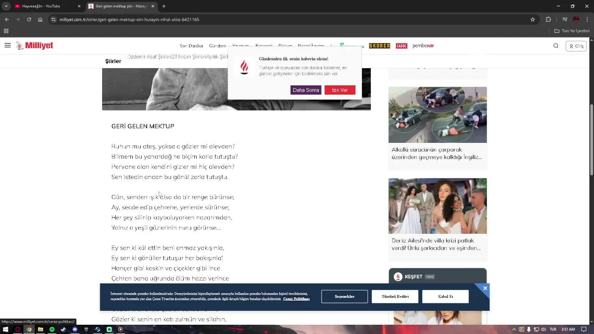Open Deniz Ailesi'nde villa krizi headline
Screen dimensions: 594x334
(x=436, y=244)
